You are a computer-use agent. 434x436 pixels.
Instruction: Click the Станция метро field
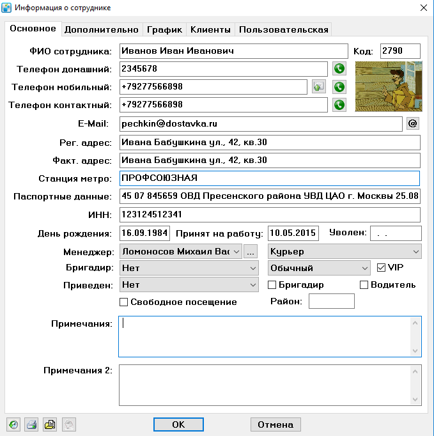click(270, 178)
